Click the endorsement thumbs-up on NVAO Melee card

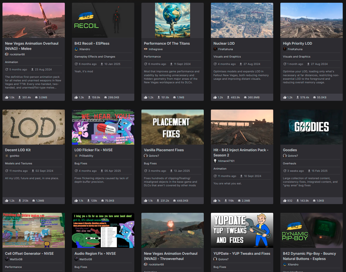click(x=7, y=97)
